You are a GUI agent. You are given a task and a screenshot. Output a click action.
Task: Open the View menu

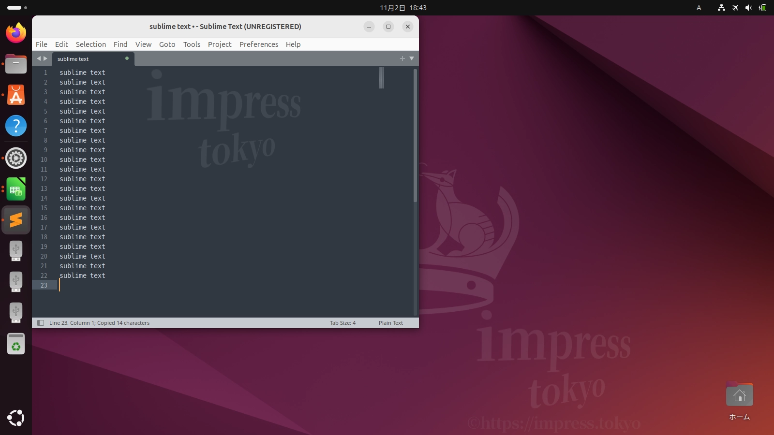[x=143, y=44]
